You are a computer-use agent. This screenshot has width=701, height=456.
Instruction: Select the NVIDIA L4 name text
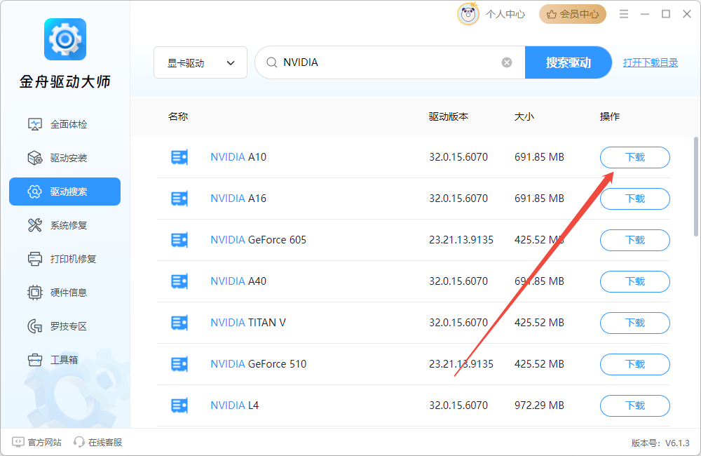click(x=235, y=405)
